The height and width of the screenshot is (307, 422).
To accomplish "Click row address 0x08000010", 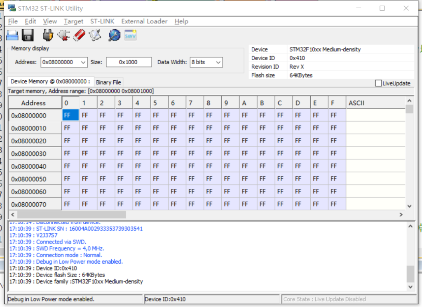I will click(x=35, y=128).
